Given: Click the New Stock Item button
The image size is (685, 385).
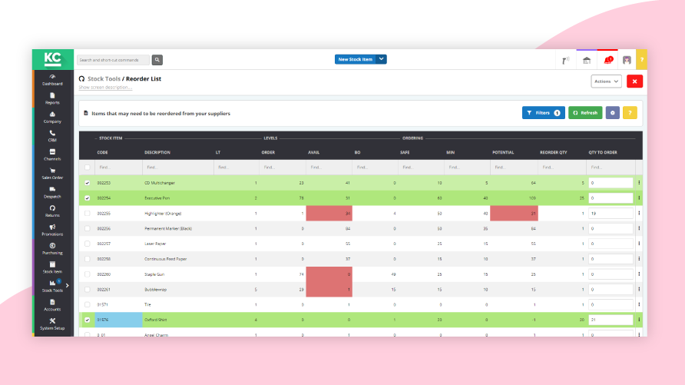Looking at the screenshot, I should click(x=355, y=59).
